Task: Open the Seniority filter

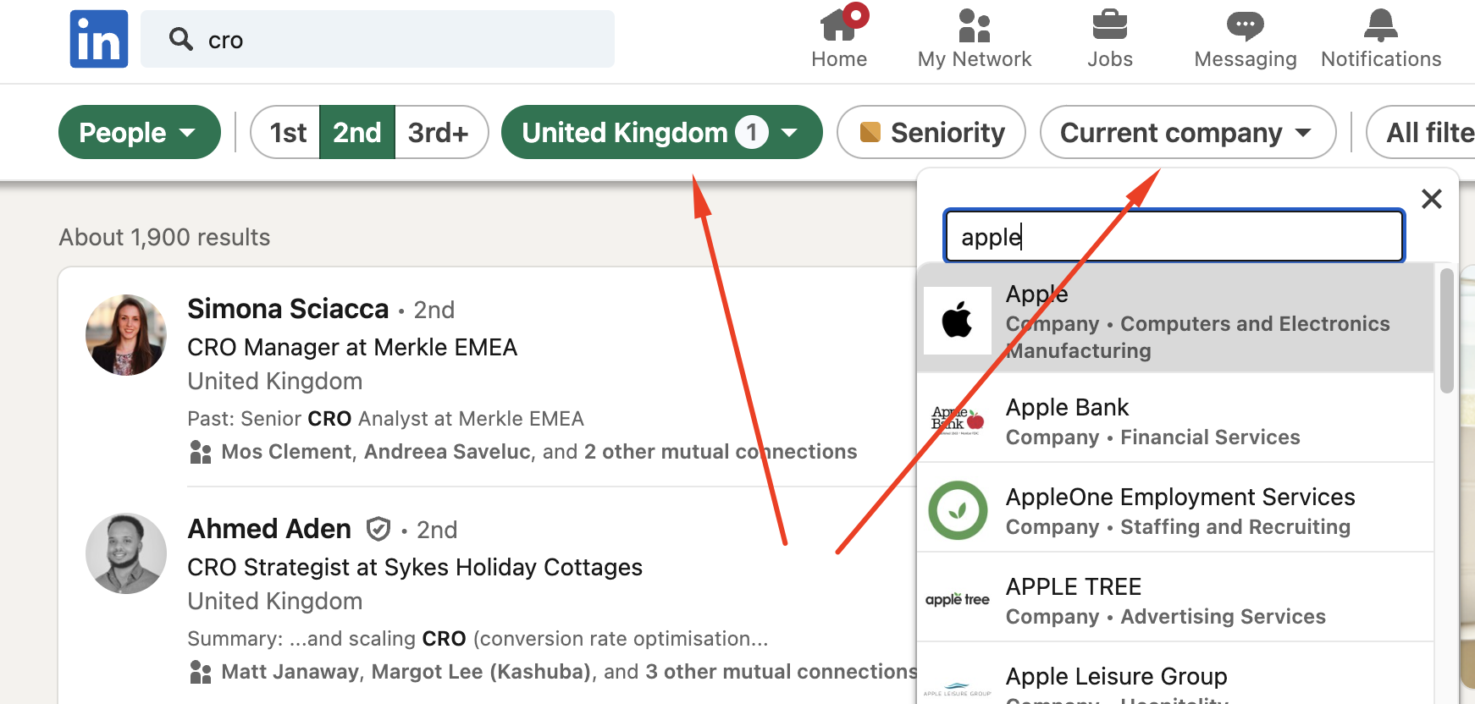Action: [930, 132]
